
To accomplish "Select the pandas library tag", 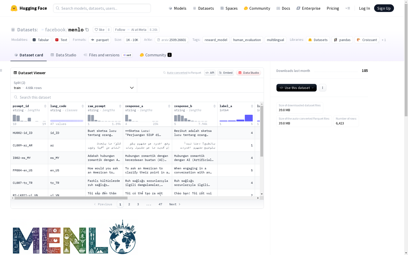I will (x=342, y=40).
